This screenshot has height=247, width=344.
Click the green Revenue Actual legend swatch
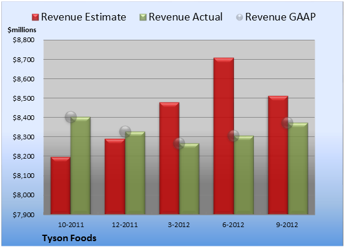tap(143, 17)
